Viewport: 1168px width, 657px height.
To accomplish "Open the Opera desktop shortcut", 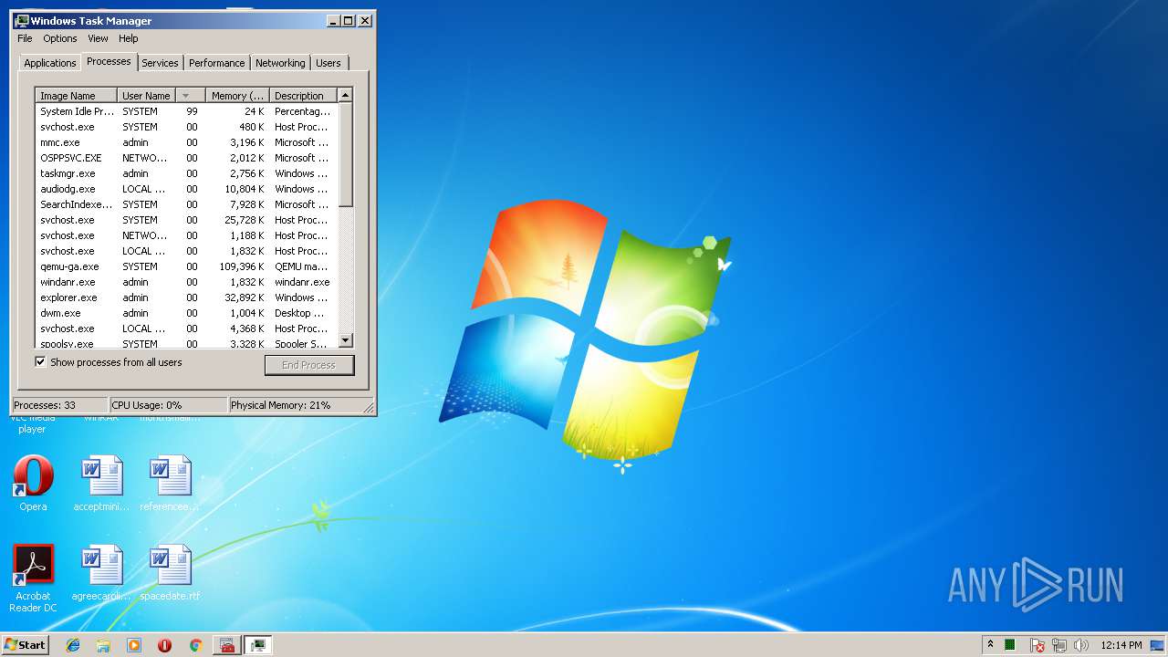I will pos(33,484).
